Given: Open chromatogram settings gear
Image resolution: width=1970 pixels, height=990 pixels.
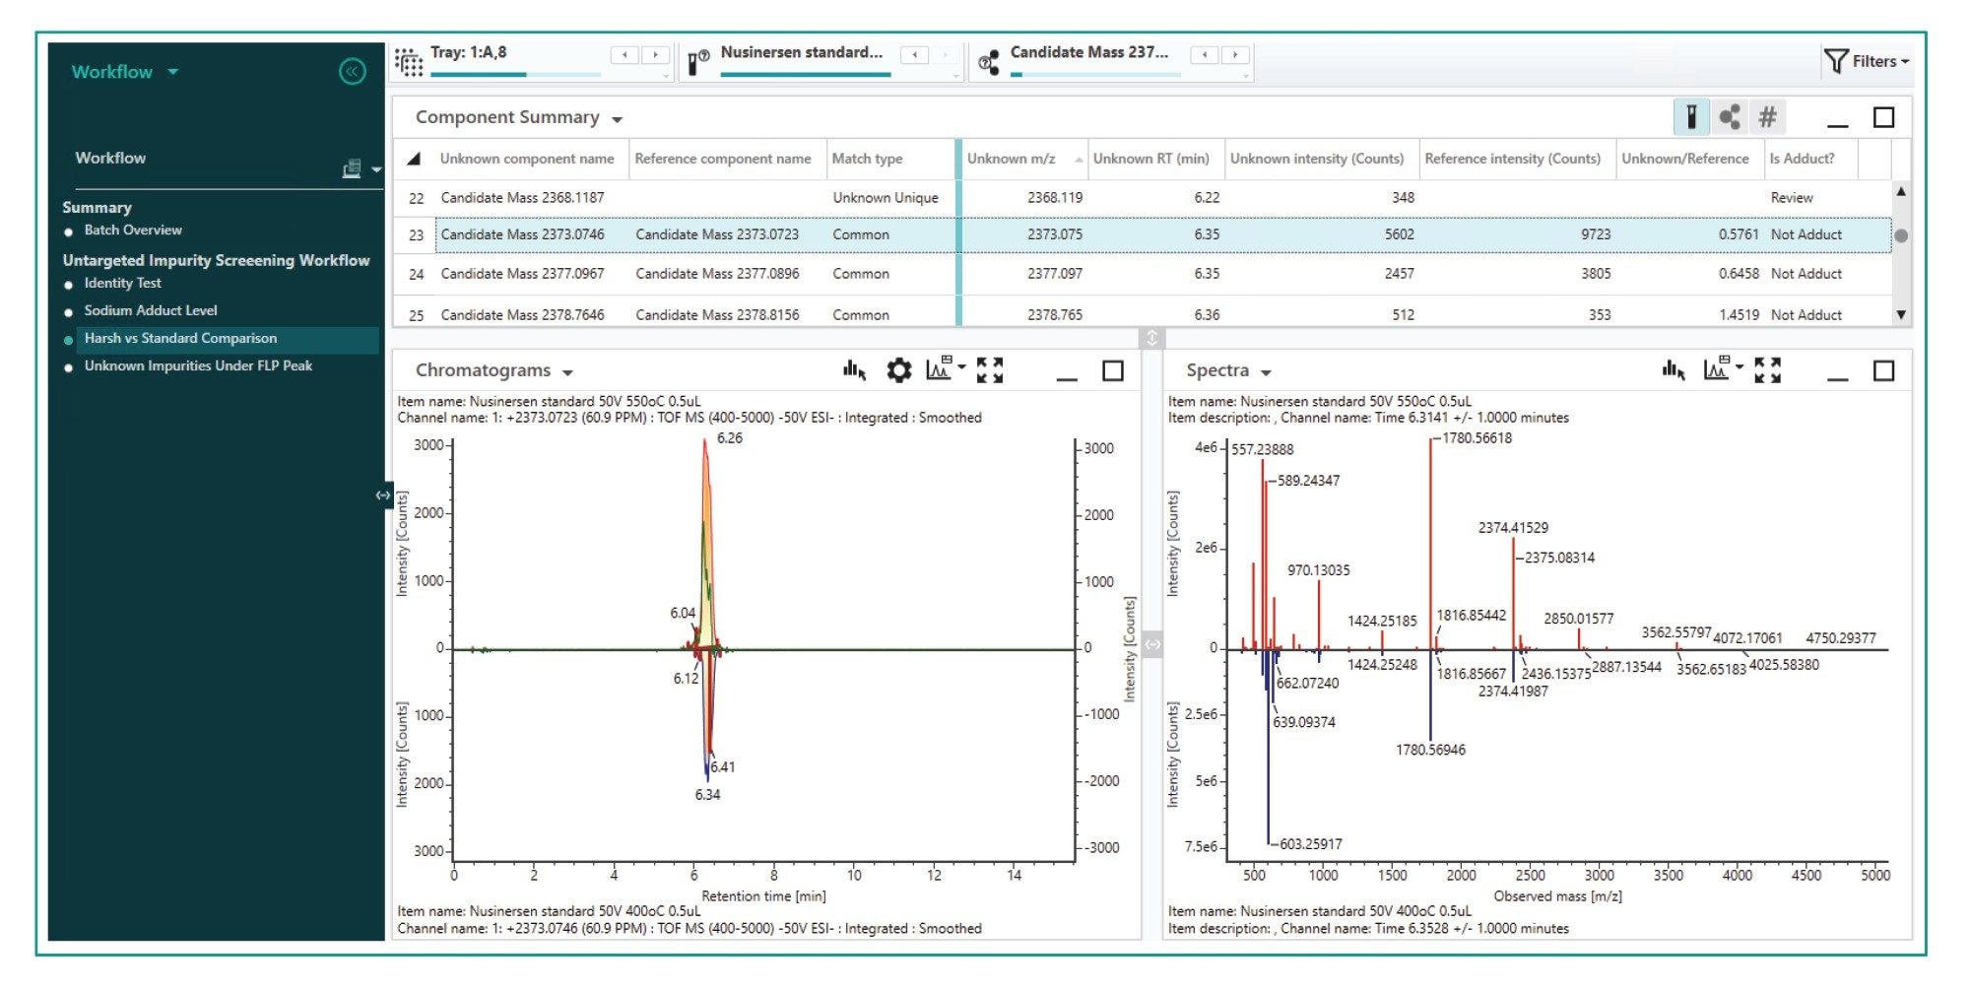Looking at the screenshot, I should pyautogui.click(x=898, y=370).
